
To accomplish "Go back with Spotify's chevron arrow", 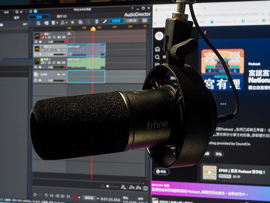I will pyautogui.click(x=205, y=32).
